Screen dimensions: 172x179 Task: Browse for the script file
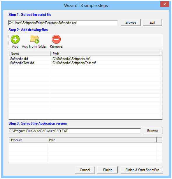(x=131, y=23)
